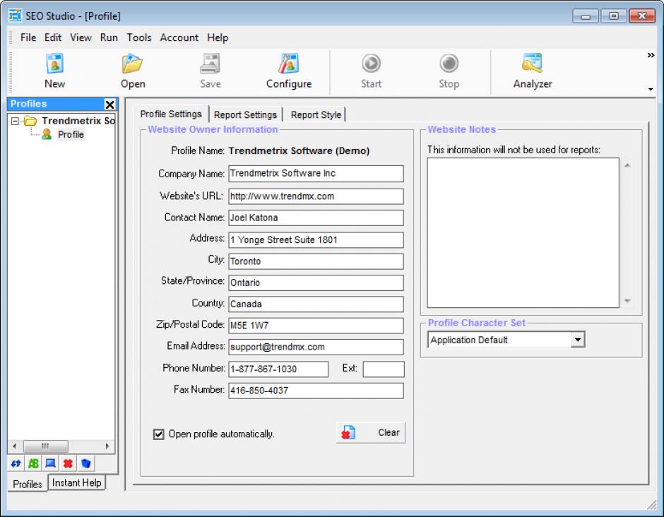The width and height of the screenshot is (664, 517).
Task: Open the Help menu
Action: tap(218, 37)
